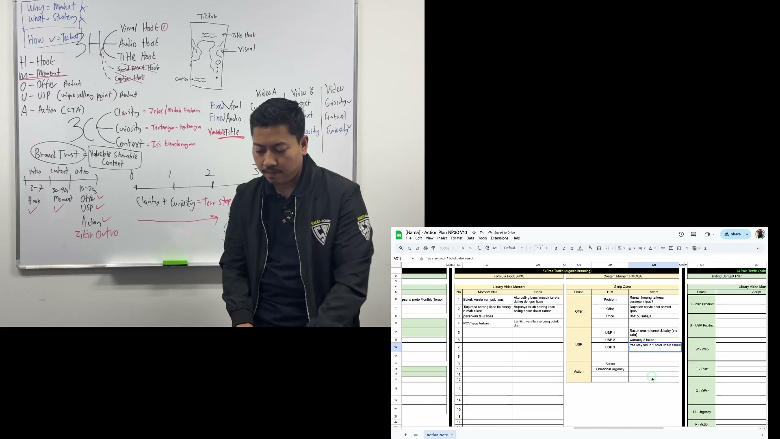Open the fill color paint bucket
This screenshot has width=780, height=439.
(590, 248)
